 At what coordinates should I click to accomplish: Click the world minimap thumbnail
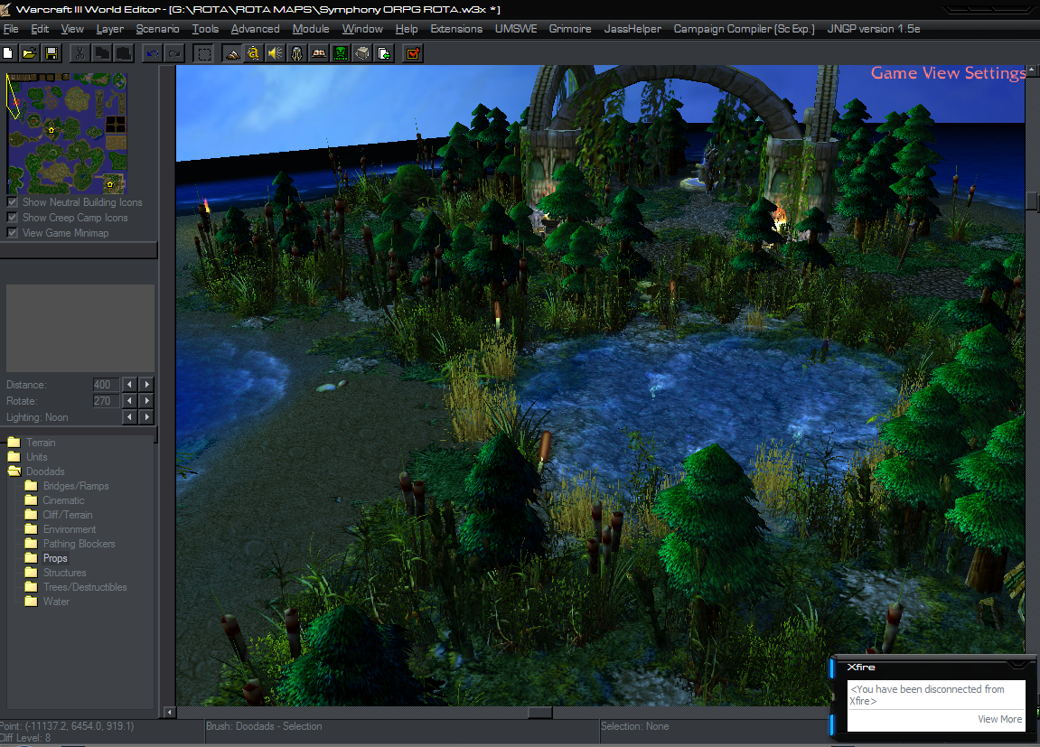pyautogui.click(x=66, y=133)
